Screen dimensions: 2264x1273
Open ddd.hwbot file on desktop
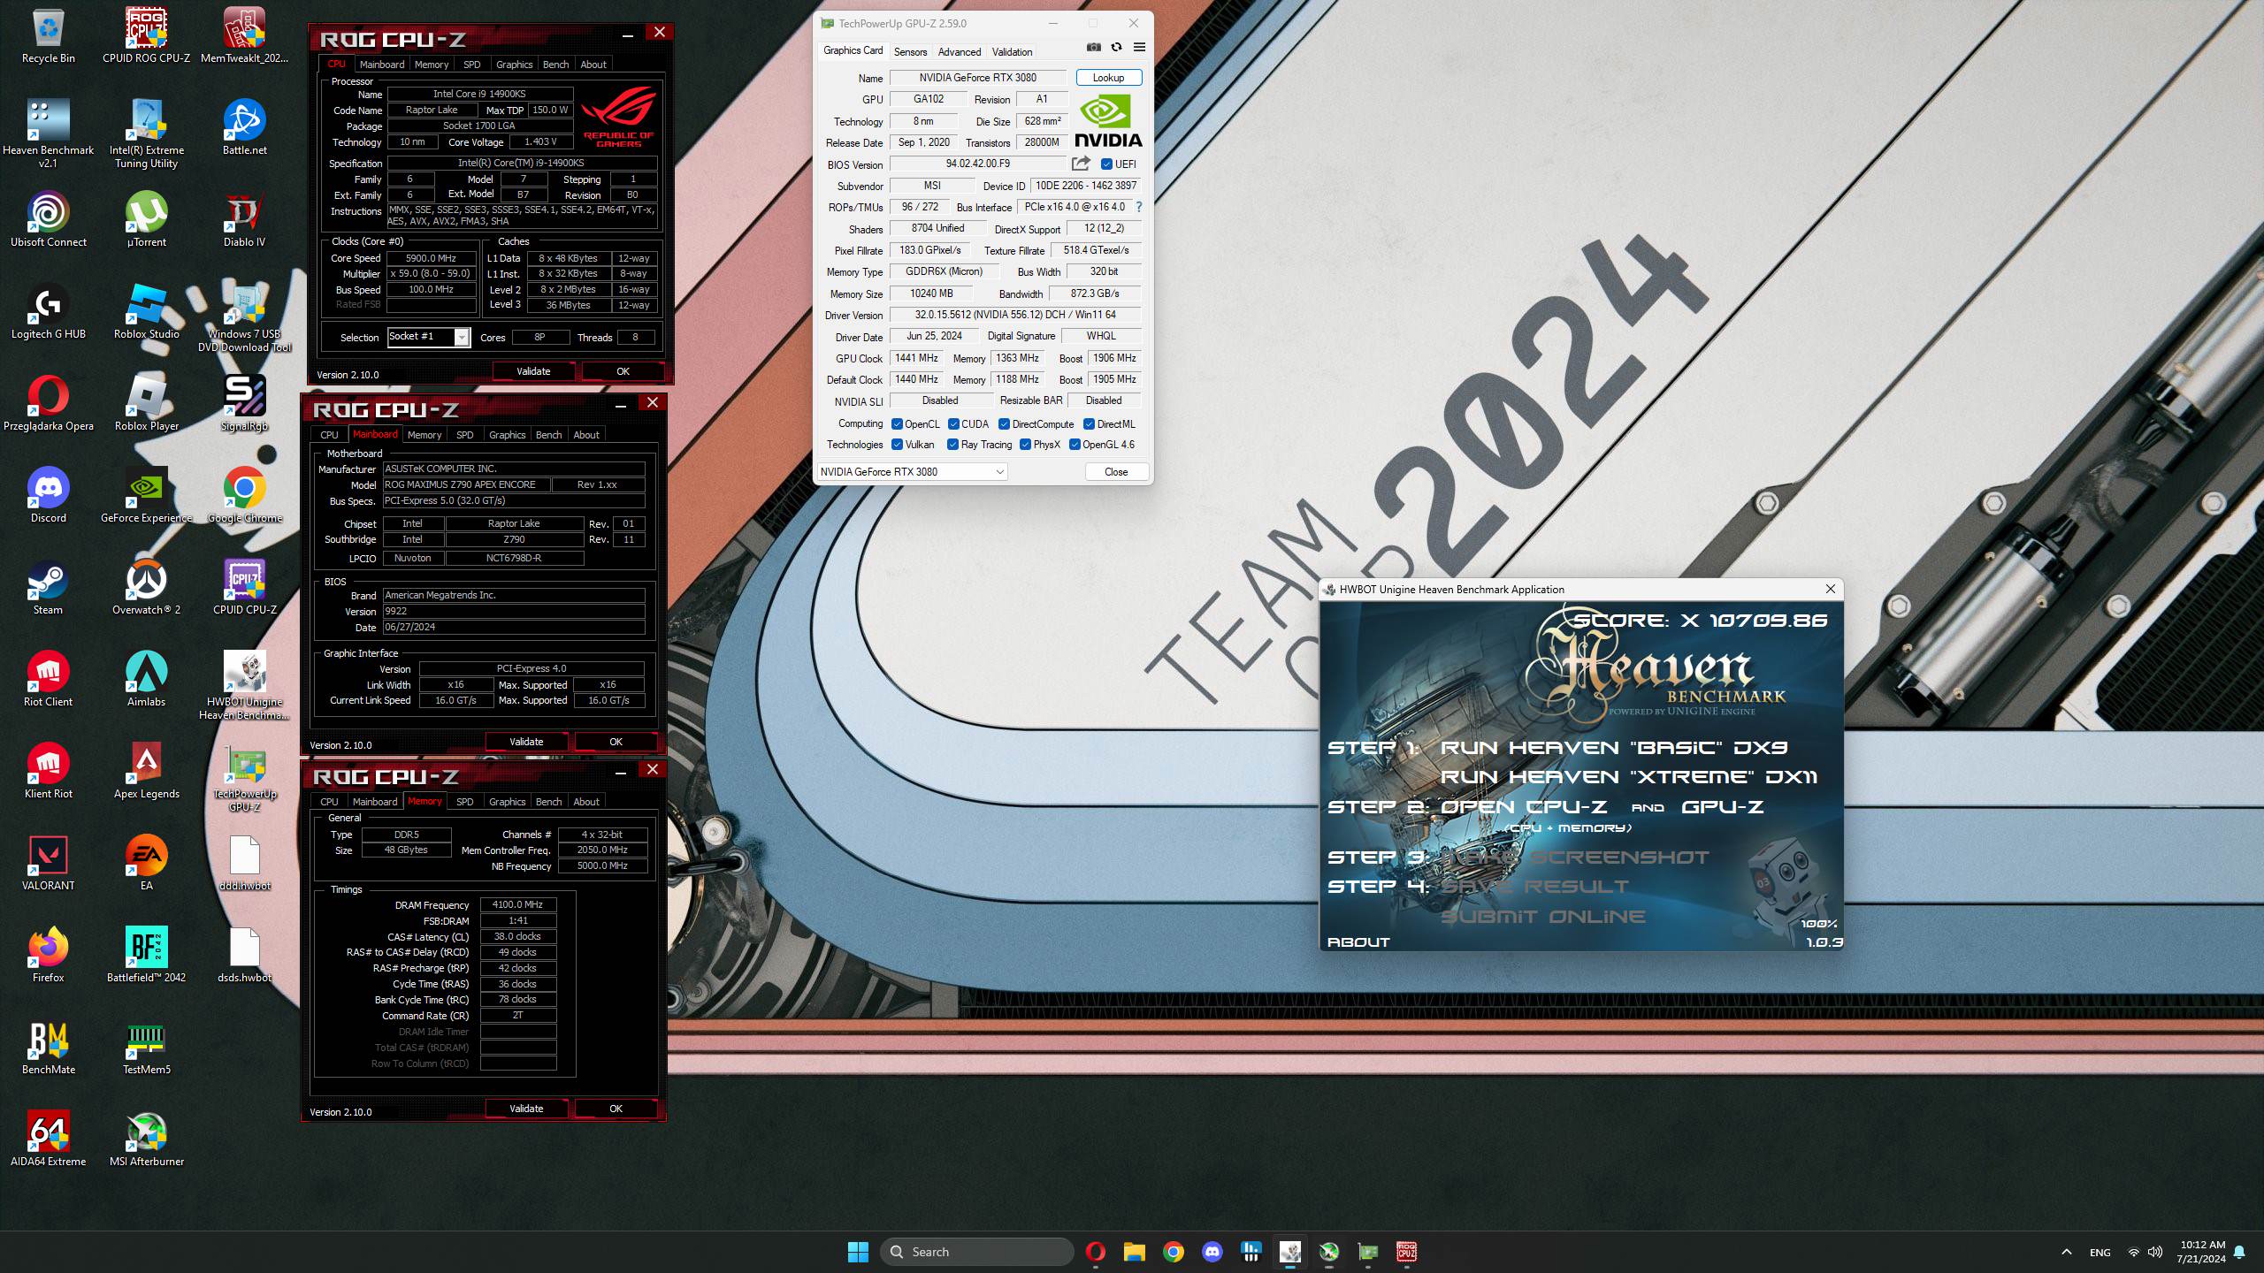coord(245,864)
